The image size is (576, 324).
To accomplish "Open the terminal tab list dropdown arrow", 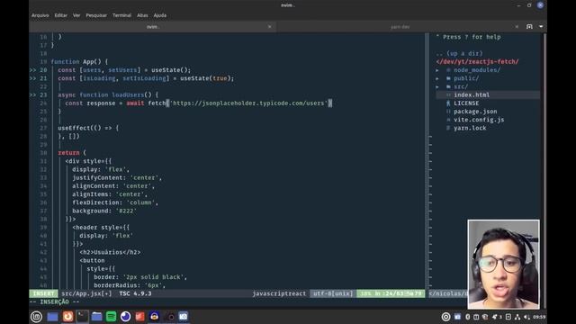I will tap(541, 26).
